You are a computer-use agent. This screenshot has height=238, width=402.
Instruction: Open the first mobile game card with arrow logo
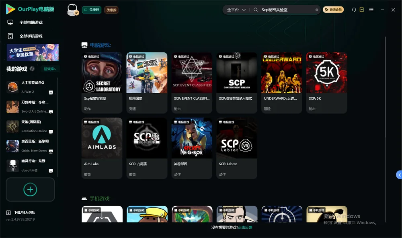[x=102, y=214]
